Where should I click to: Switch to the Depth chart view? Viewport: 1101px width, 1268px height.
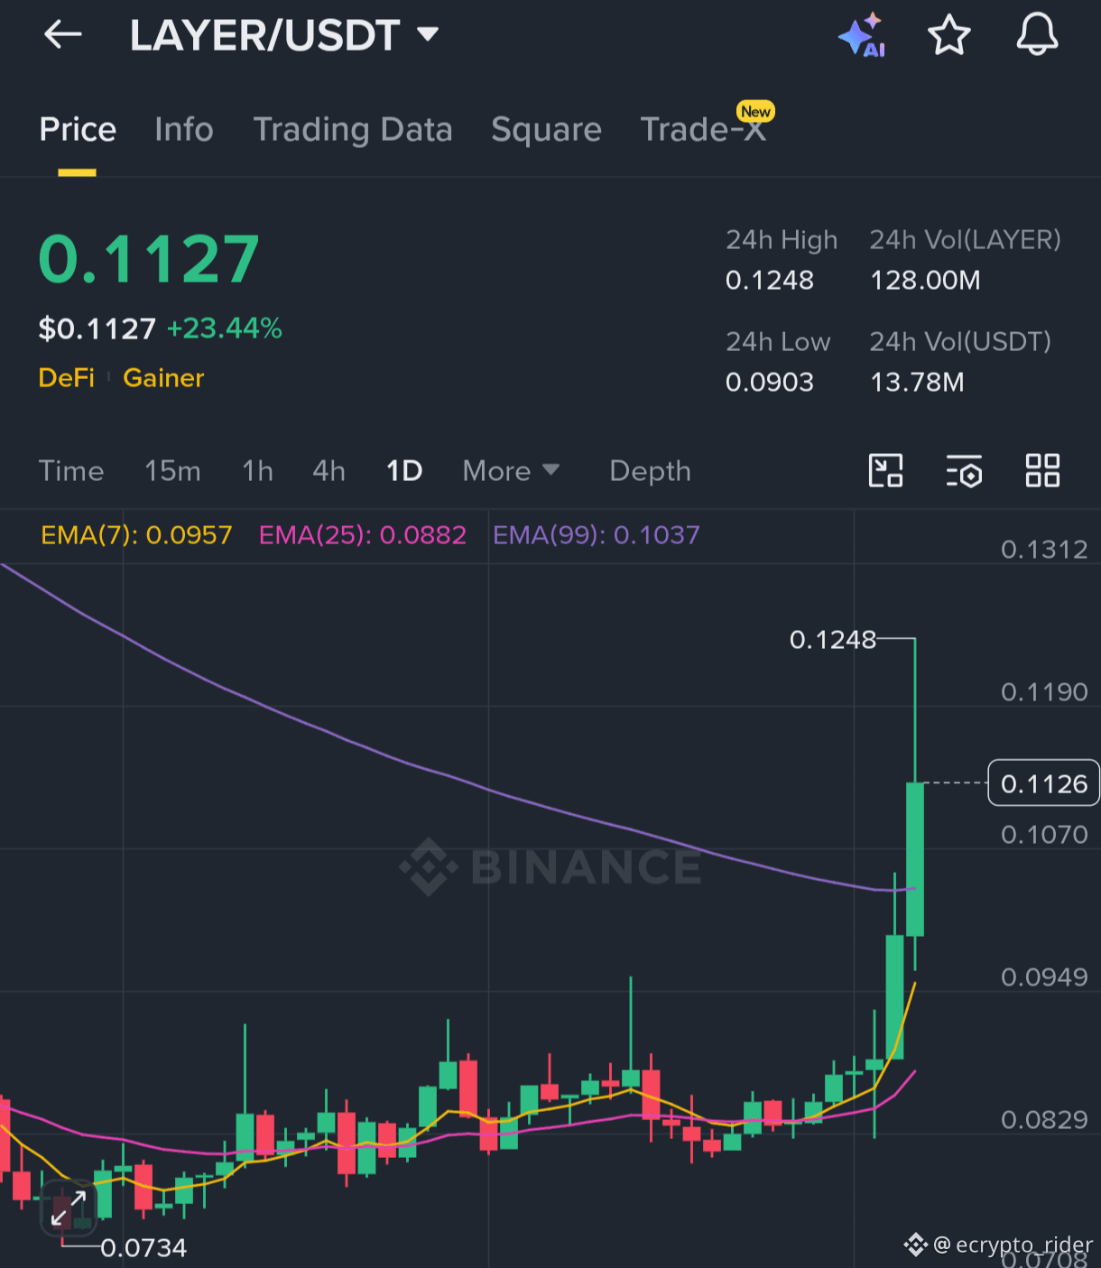(x=650, y=471)
